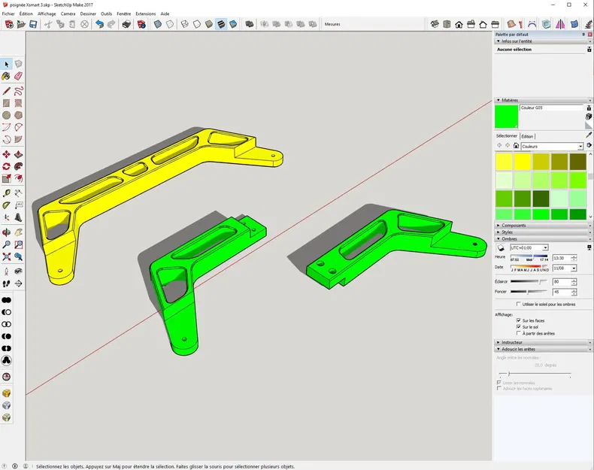Uncheck Sur les faces display option
The height and width of the screenshot is (470, 594).
519,320
